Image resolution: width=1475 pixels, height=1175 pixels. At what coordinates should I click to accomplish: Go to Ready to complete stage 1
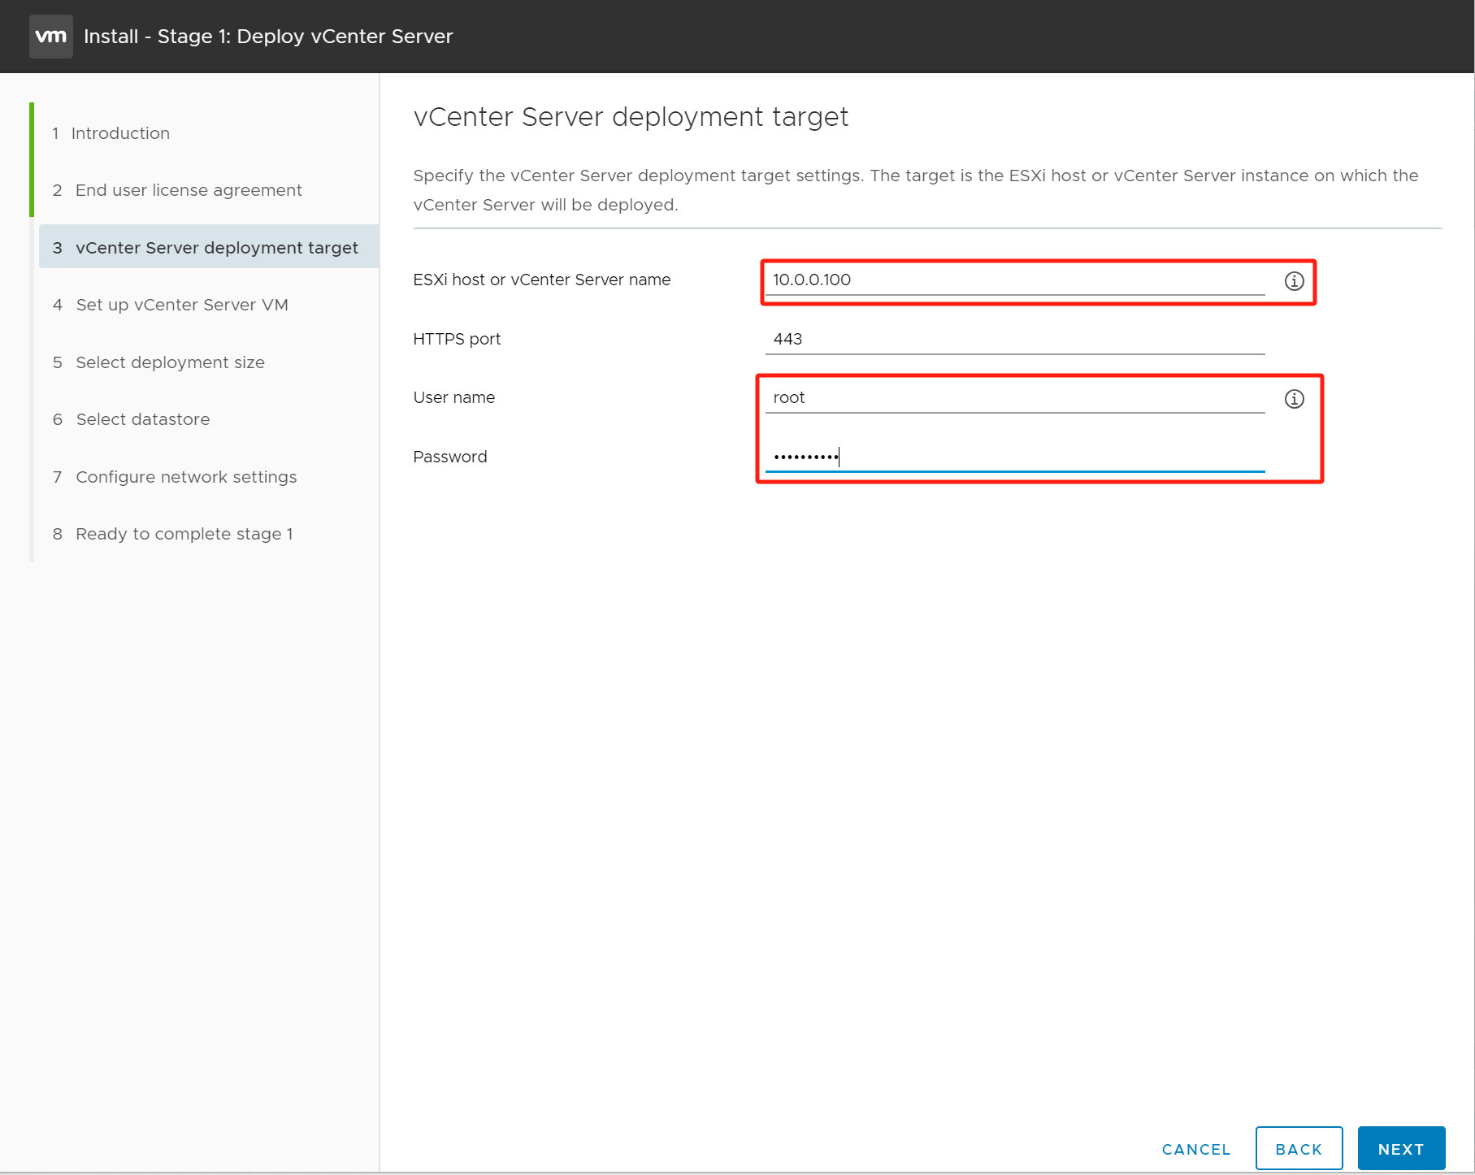tap(184, 534)
